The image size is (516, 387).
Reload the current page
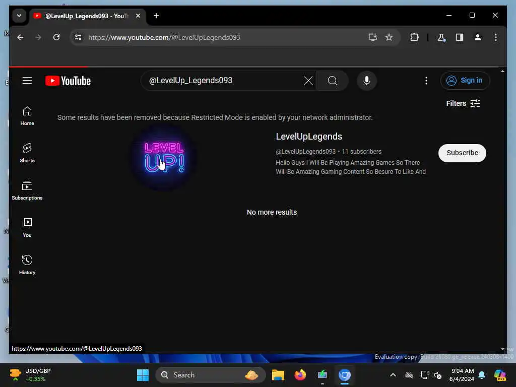[x=56, y=37]
